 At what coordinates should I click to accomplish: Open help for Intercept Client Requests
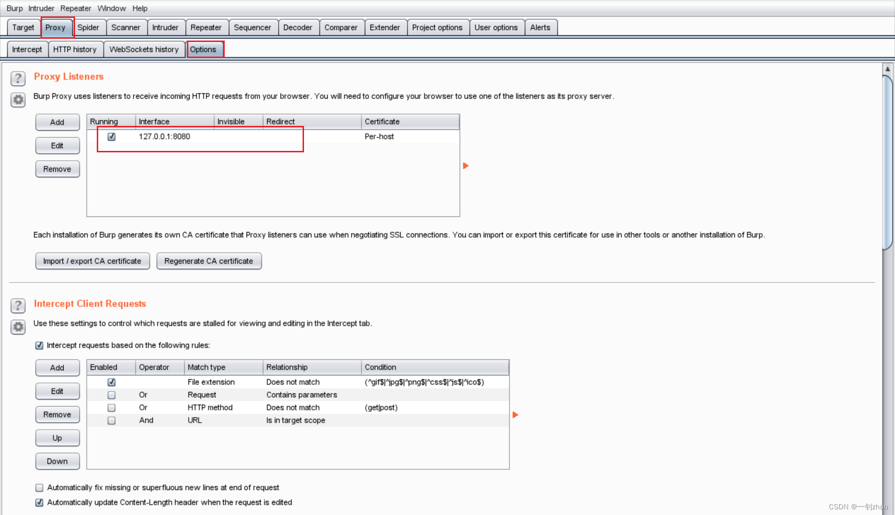coord(18,306)
